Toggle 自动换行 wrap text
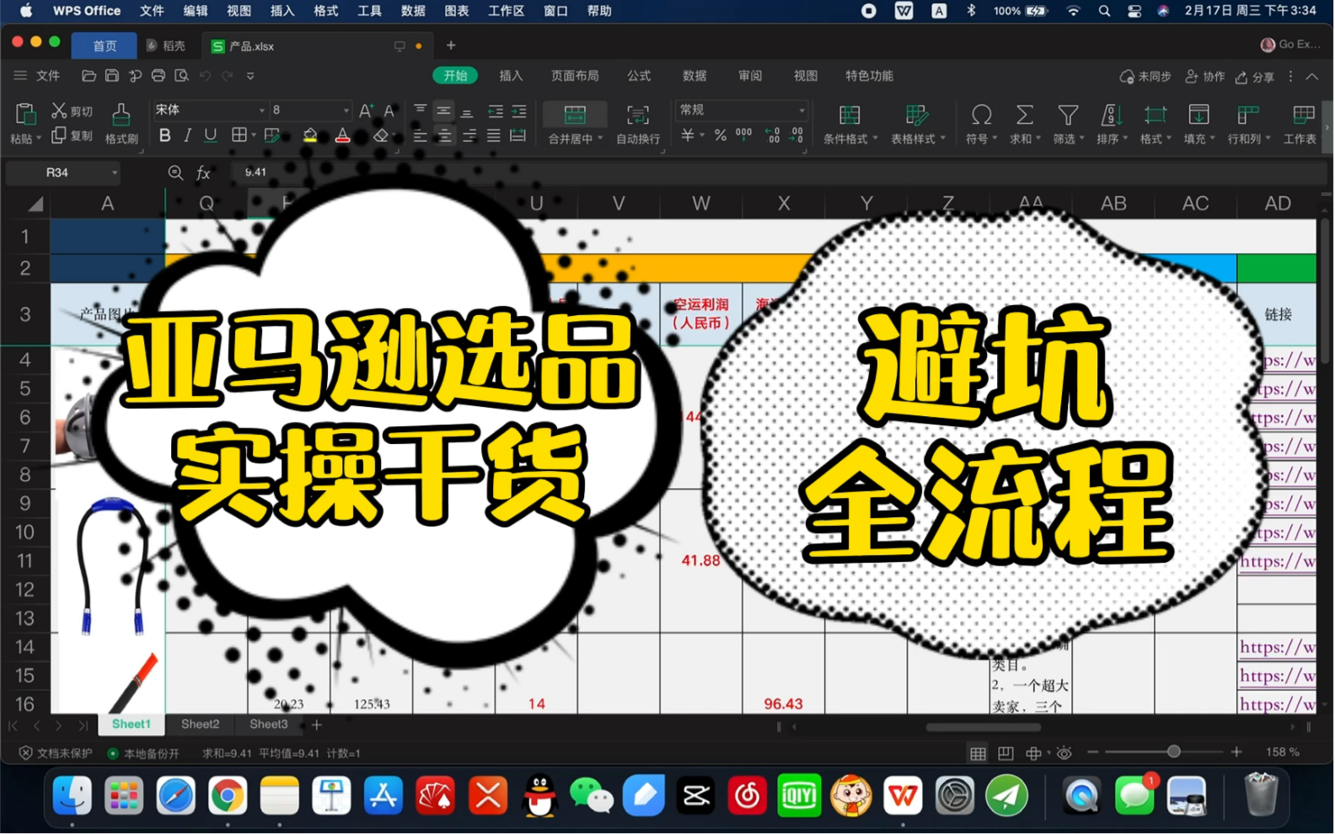 click(638, 124)
